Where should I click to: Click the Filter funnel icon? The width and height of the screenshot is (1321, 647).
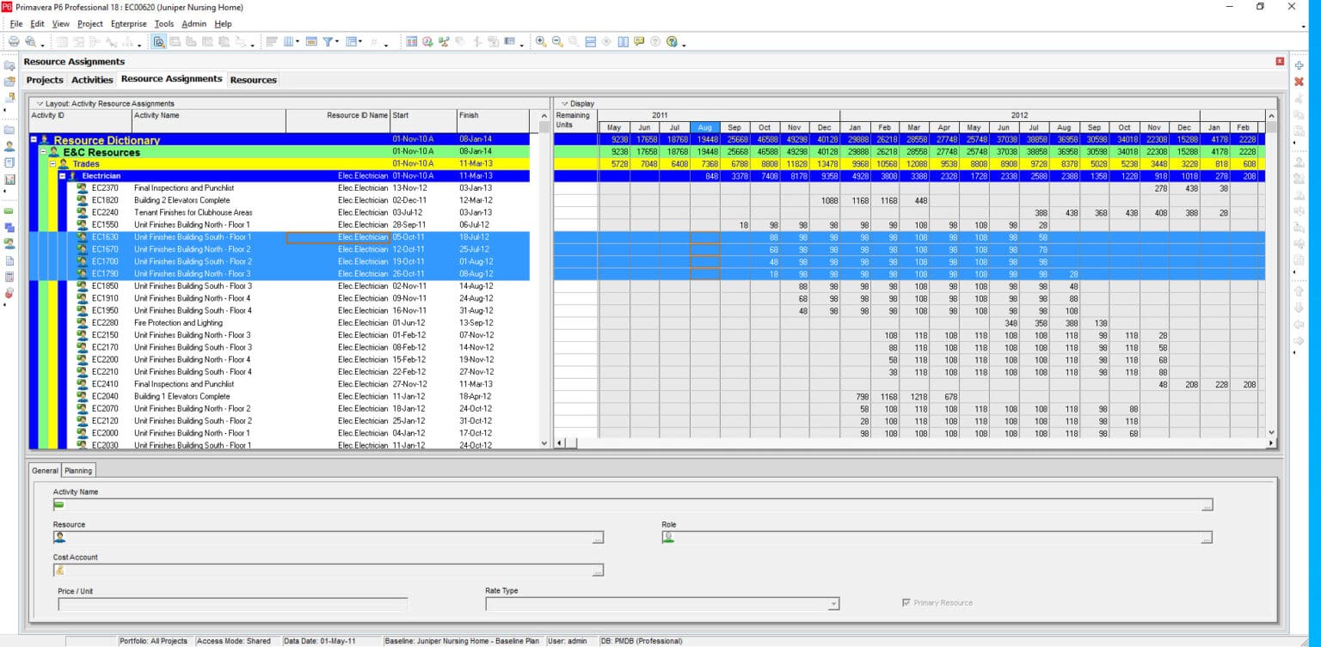(329, 40)
